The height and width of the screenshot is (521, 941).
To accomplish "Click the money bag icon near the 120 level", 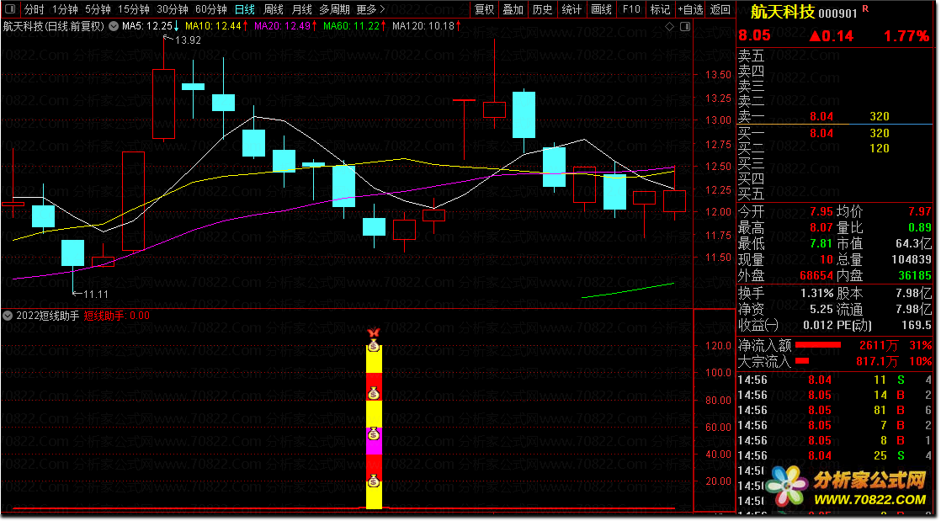I will coord(374,345).
